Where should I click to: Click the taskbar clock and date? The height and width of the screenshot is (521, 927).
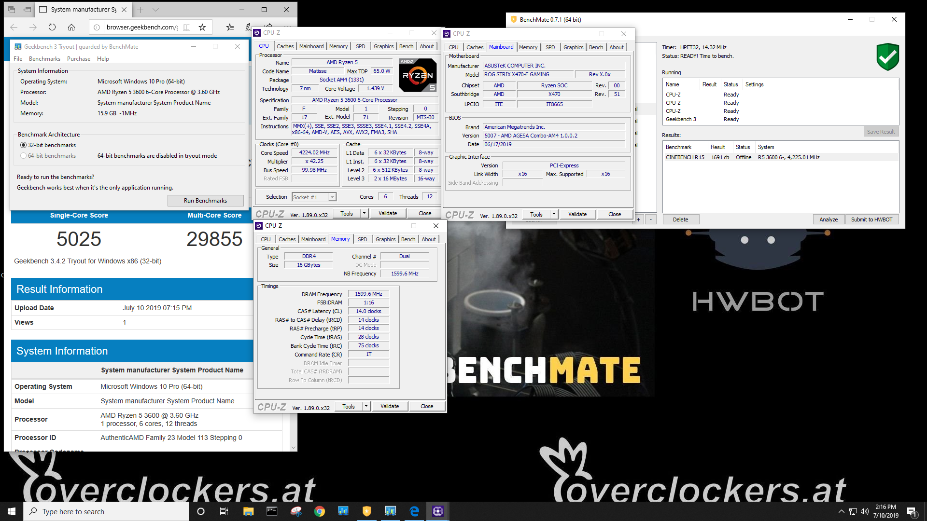[x=885, y=511]
